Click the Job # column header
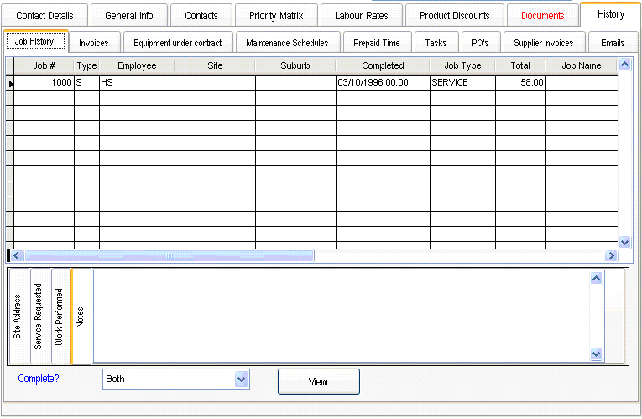 tap(44, 65)
